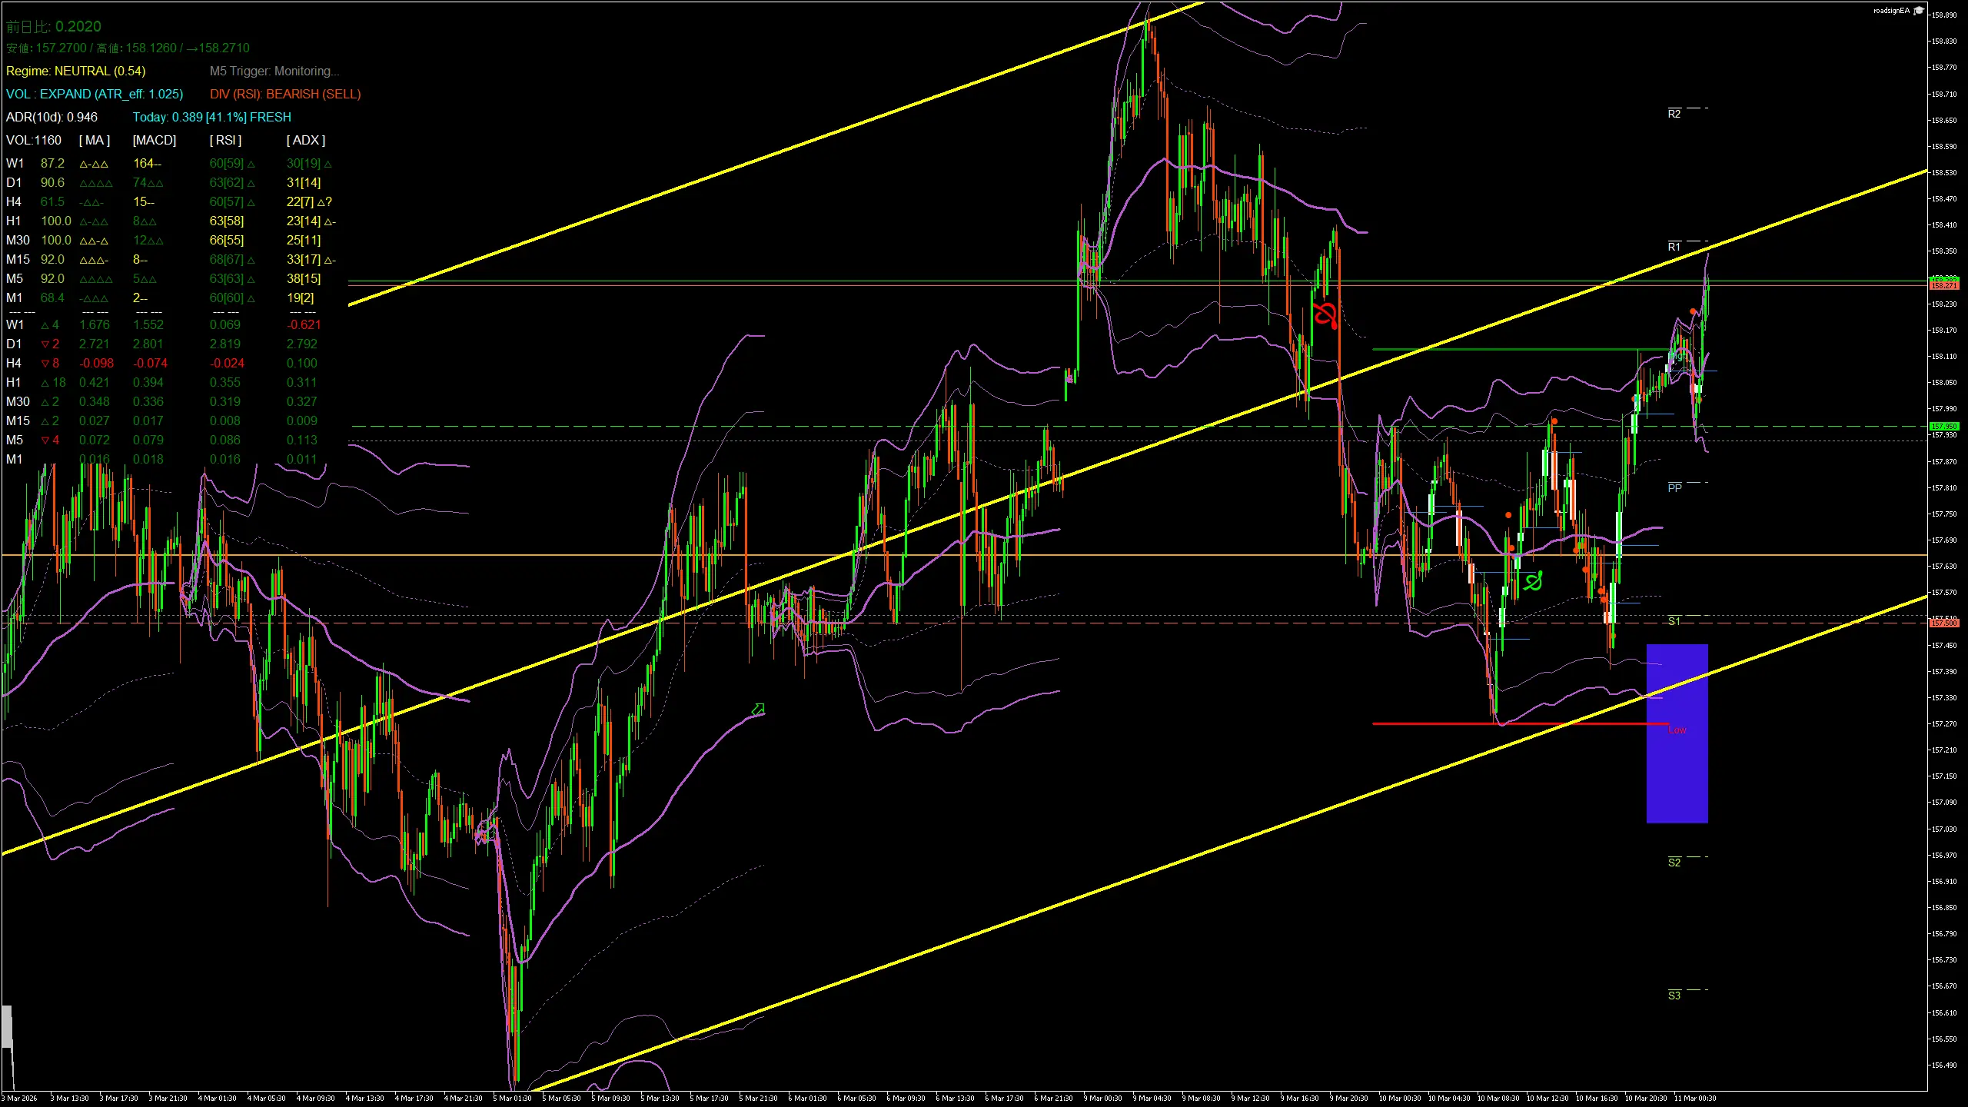
Task: Click the green up-triangle beside the H1 row
Action: (x=45, y=382)
